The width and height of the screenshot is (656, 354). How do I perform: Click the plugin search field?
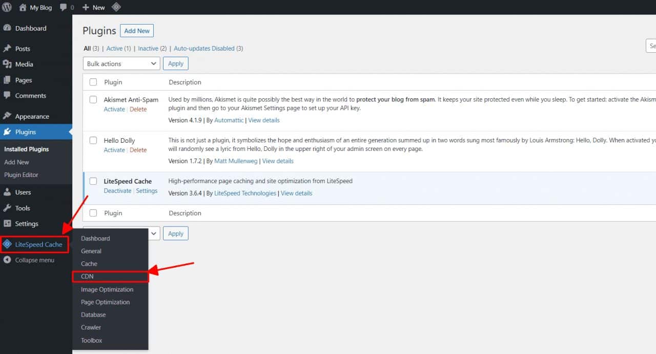pos(651,46)
